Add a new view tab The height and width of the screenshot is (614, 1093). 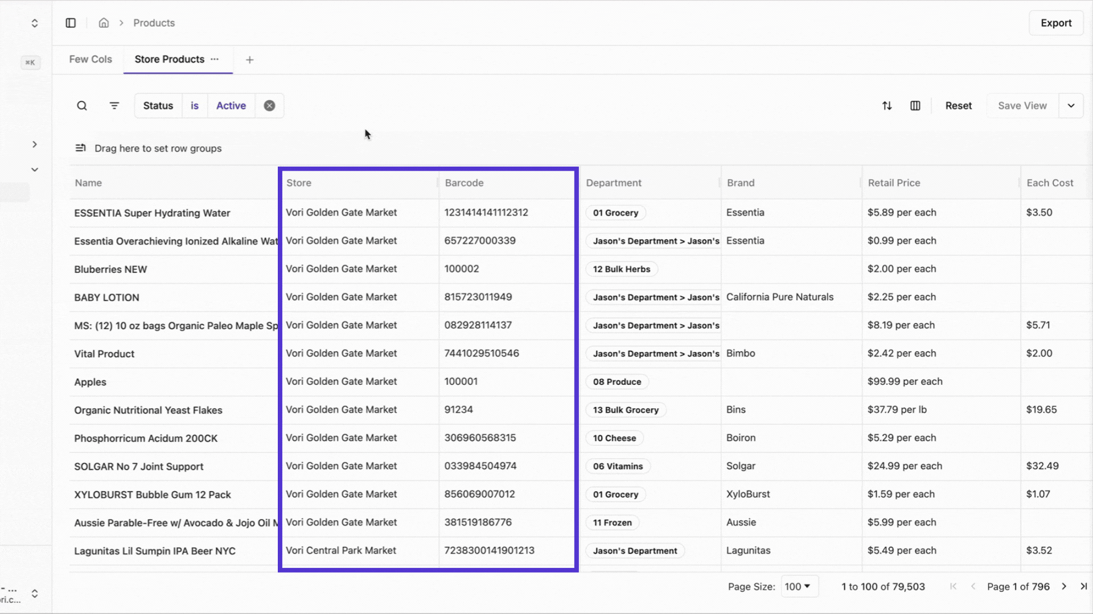tap(249, 60)
